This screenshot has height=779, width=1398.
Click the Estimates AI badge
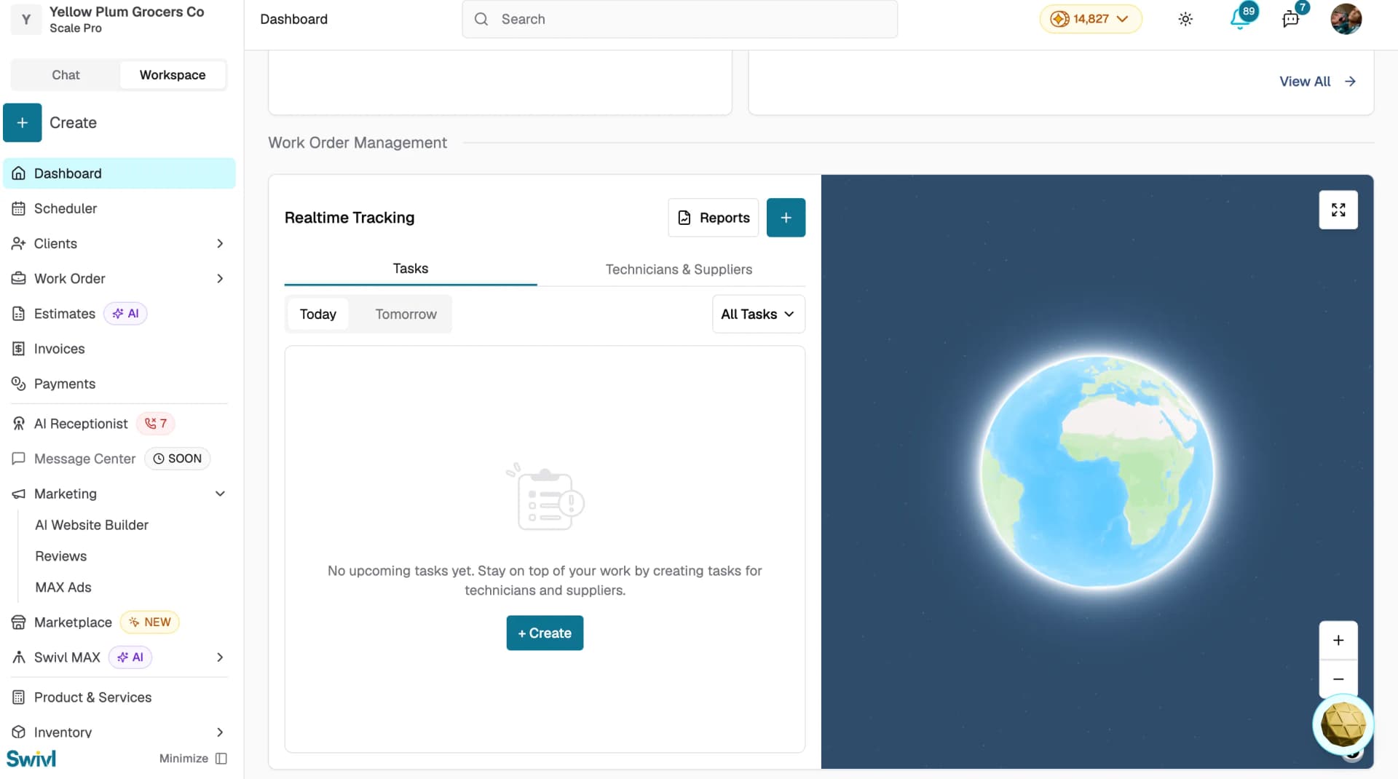pos(125,314)
